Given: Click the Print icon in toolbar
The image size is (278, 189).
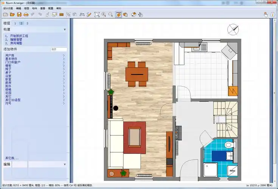Looking at the screenshot, I should pyautogui.click(x=26, y=15).
